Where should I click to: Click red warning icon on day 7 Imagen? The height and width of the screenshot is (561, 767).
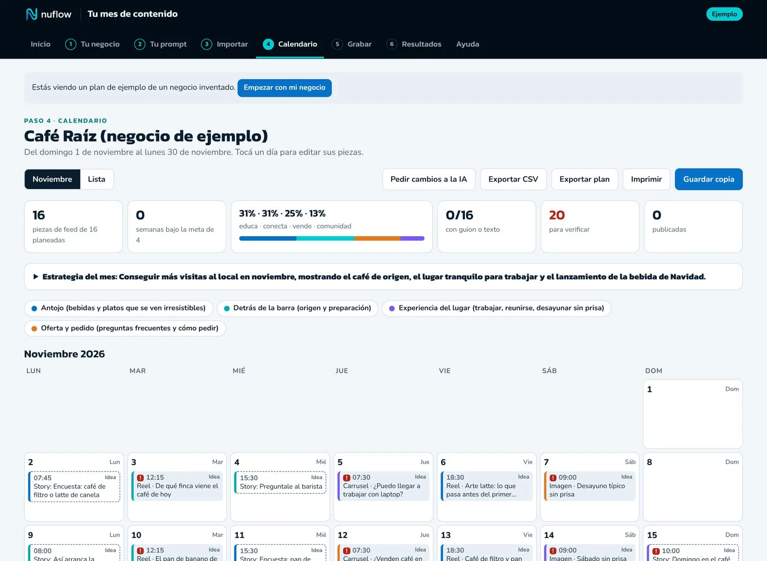553,478
